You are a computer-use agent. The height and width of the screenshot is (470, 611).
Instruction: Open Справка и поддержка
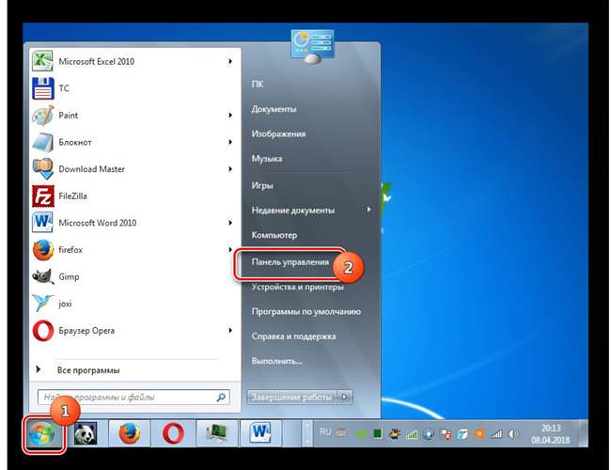tap(294, 337)
